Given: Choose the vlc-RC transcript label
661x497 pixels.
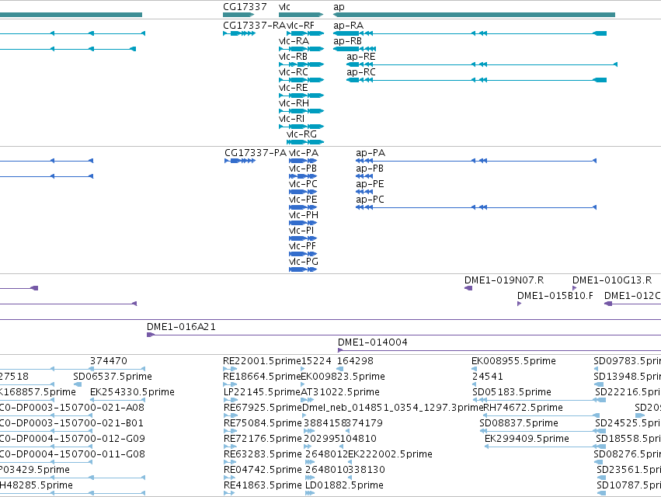Looking at the screenshot, I should [294, 72].
